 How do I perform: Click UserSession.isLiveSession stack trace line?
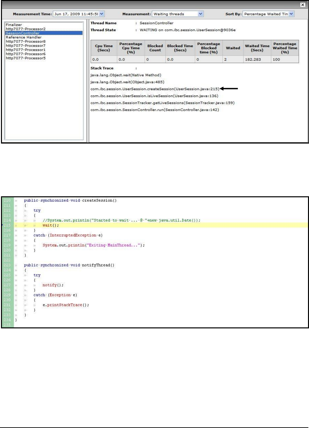154,96
